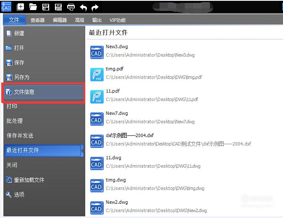Click path ending DWG\New2.dwg
The height and width of the screenshot is (218, 283).
click(x=156, y=210)
